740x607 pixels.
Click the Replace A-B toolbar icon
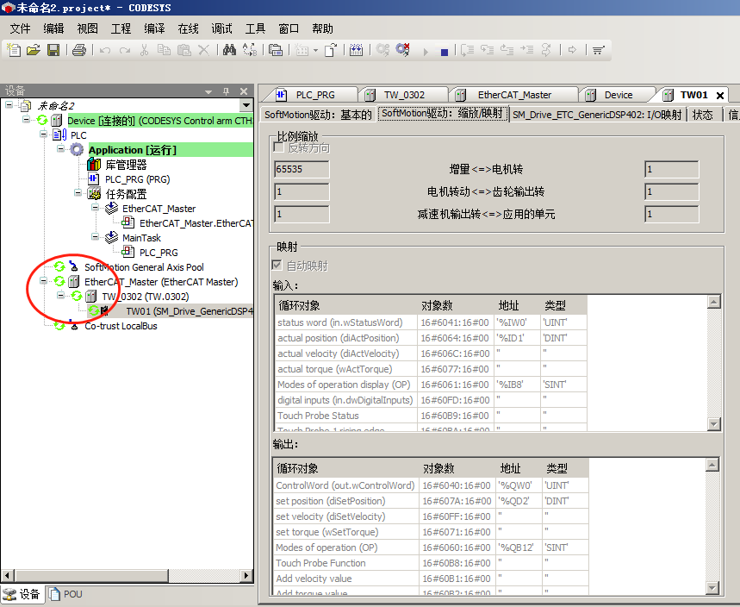(250, 50)
